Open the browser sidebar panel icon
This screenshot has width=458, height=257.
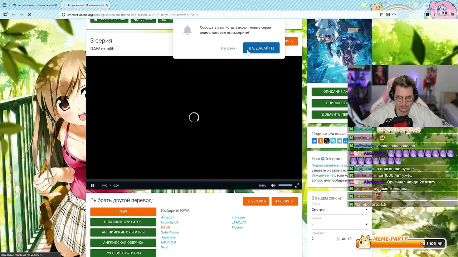[x=5, y=15]
